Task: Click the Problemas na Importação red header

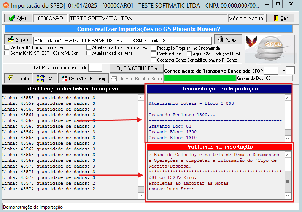Action: click(x=219, y=147)
